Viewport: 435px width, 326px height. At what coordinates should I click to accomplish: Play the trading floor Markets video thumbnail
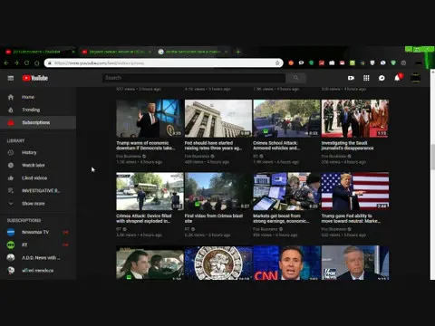pos(286,191)
